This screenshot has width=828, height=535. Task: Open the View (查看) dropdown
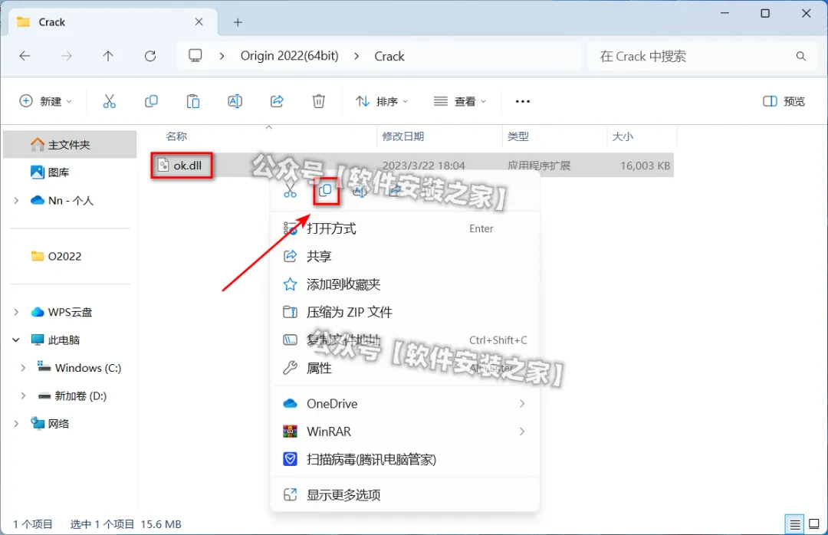coord(460,101)
